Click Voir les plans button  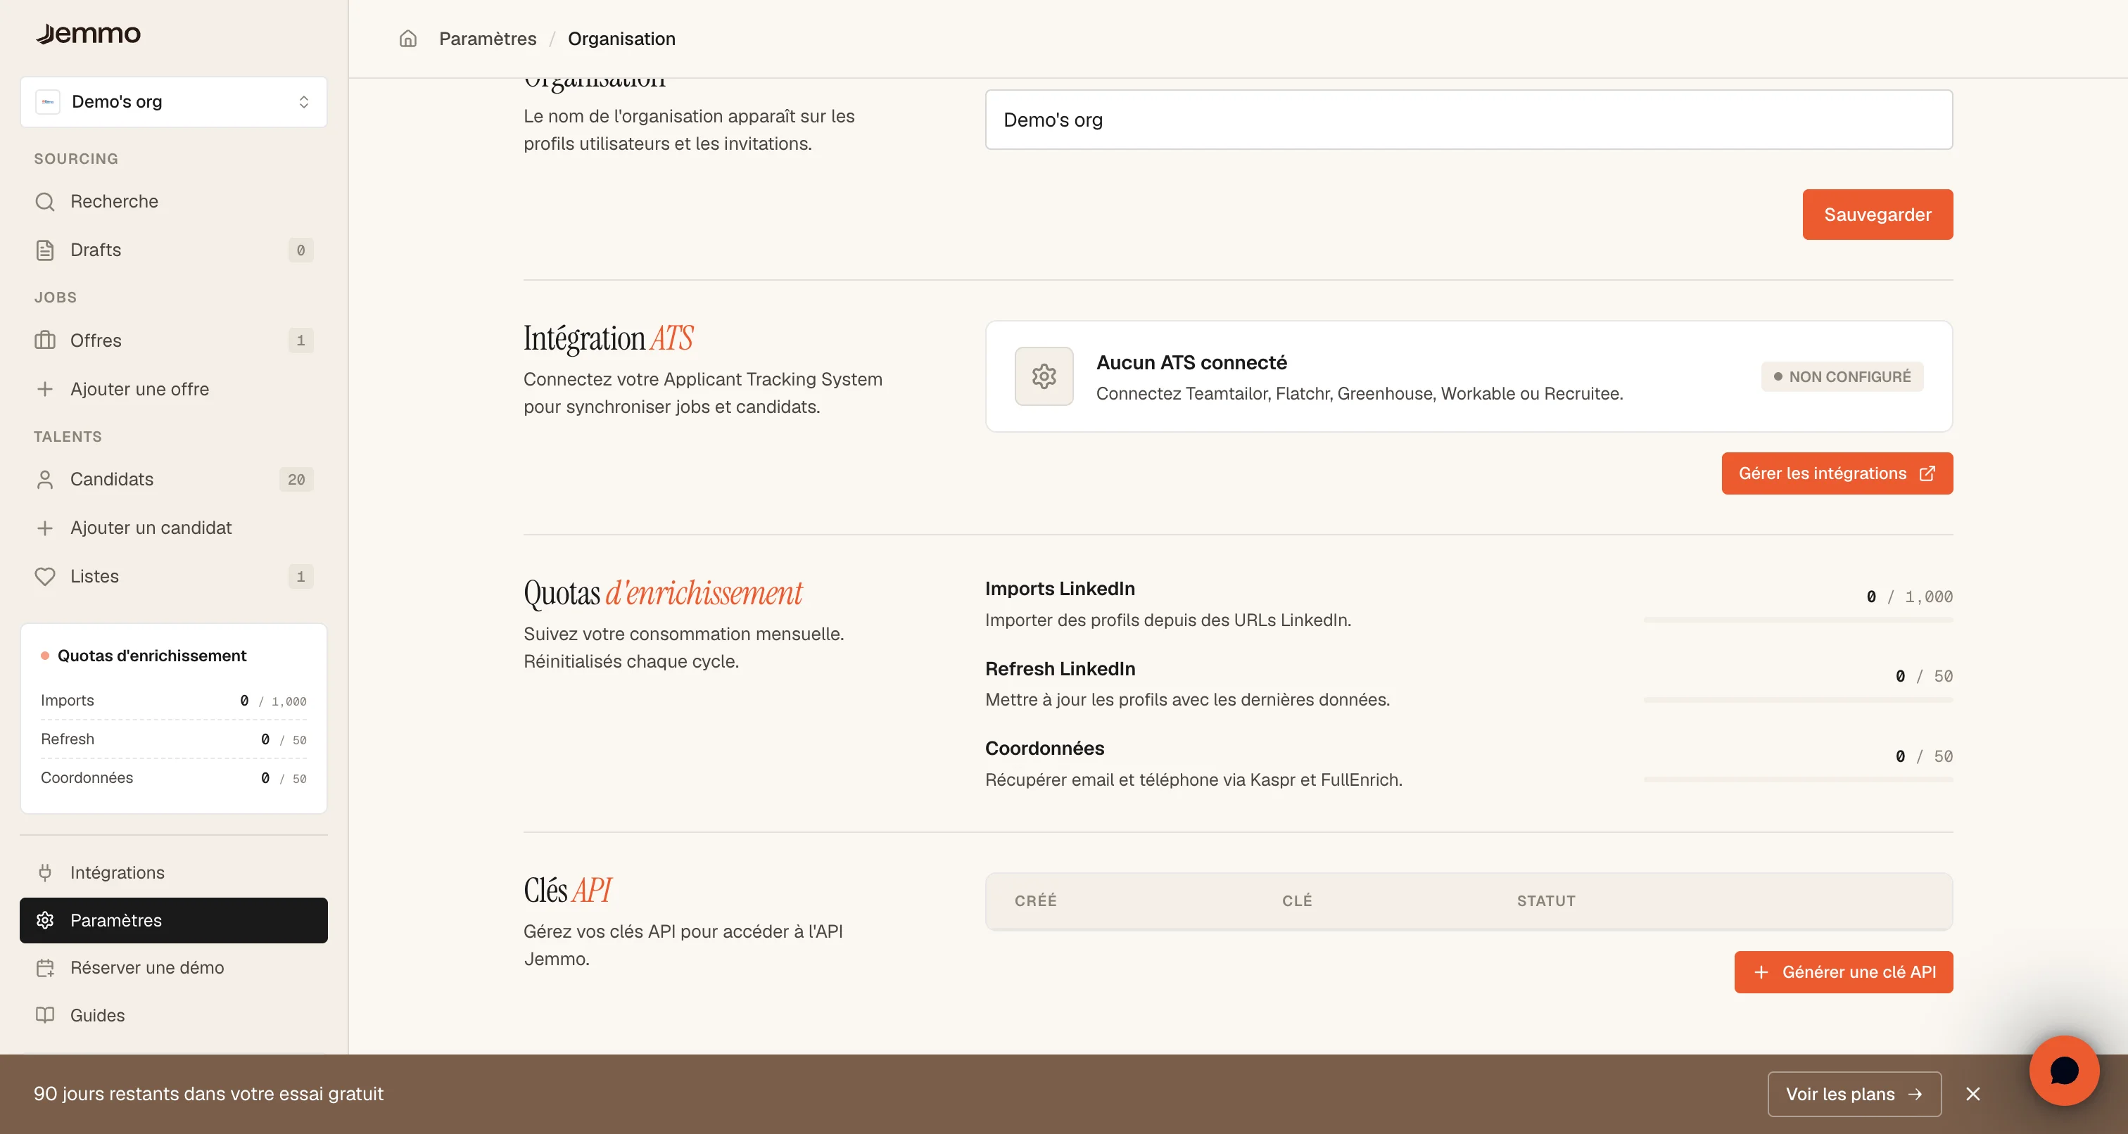coord(1854,1095)
